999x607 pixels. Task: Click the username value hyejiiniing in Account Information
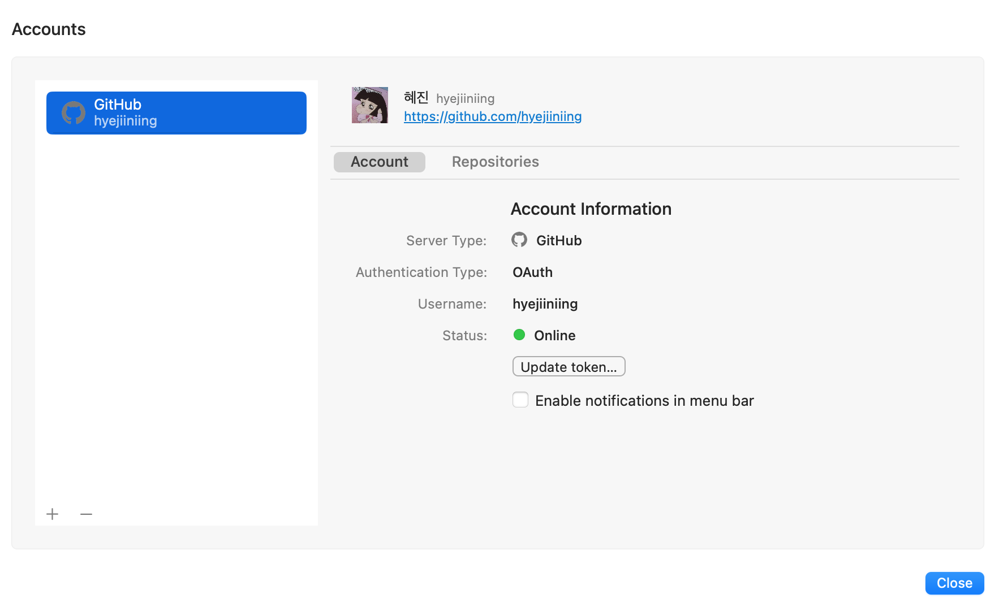coord(545,304)
